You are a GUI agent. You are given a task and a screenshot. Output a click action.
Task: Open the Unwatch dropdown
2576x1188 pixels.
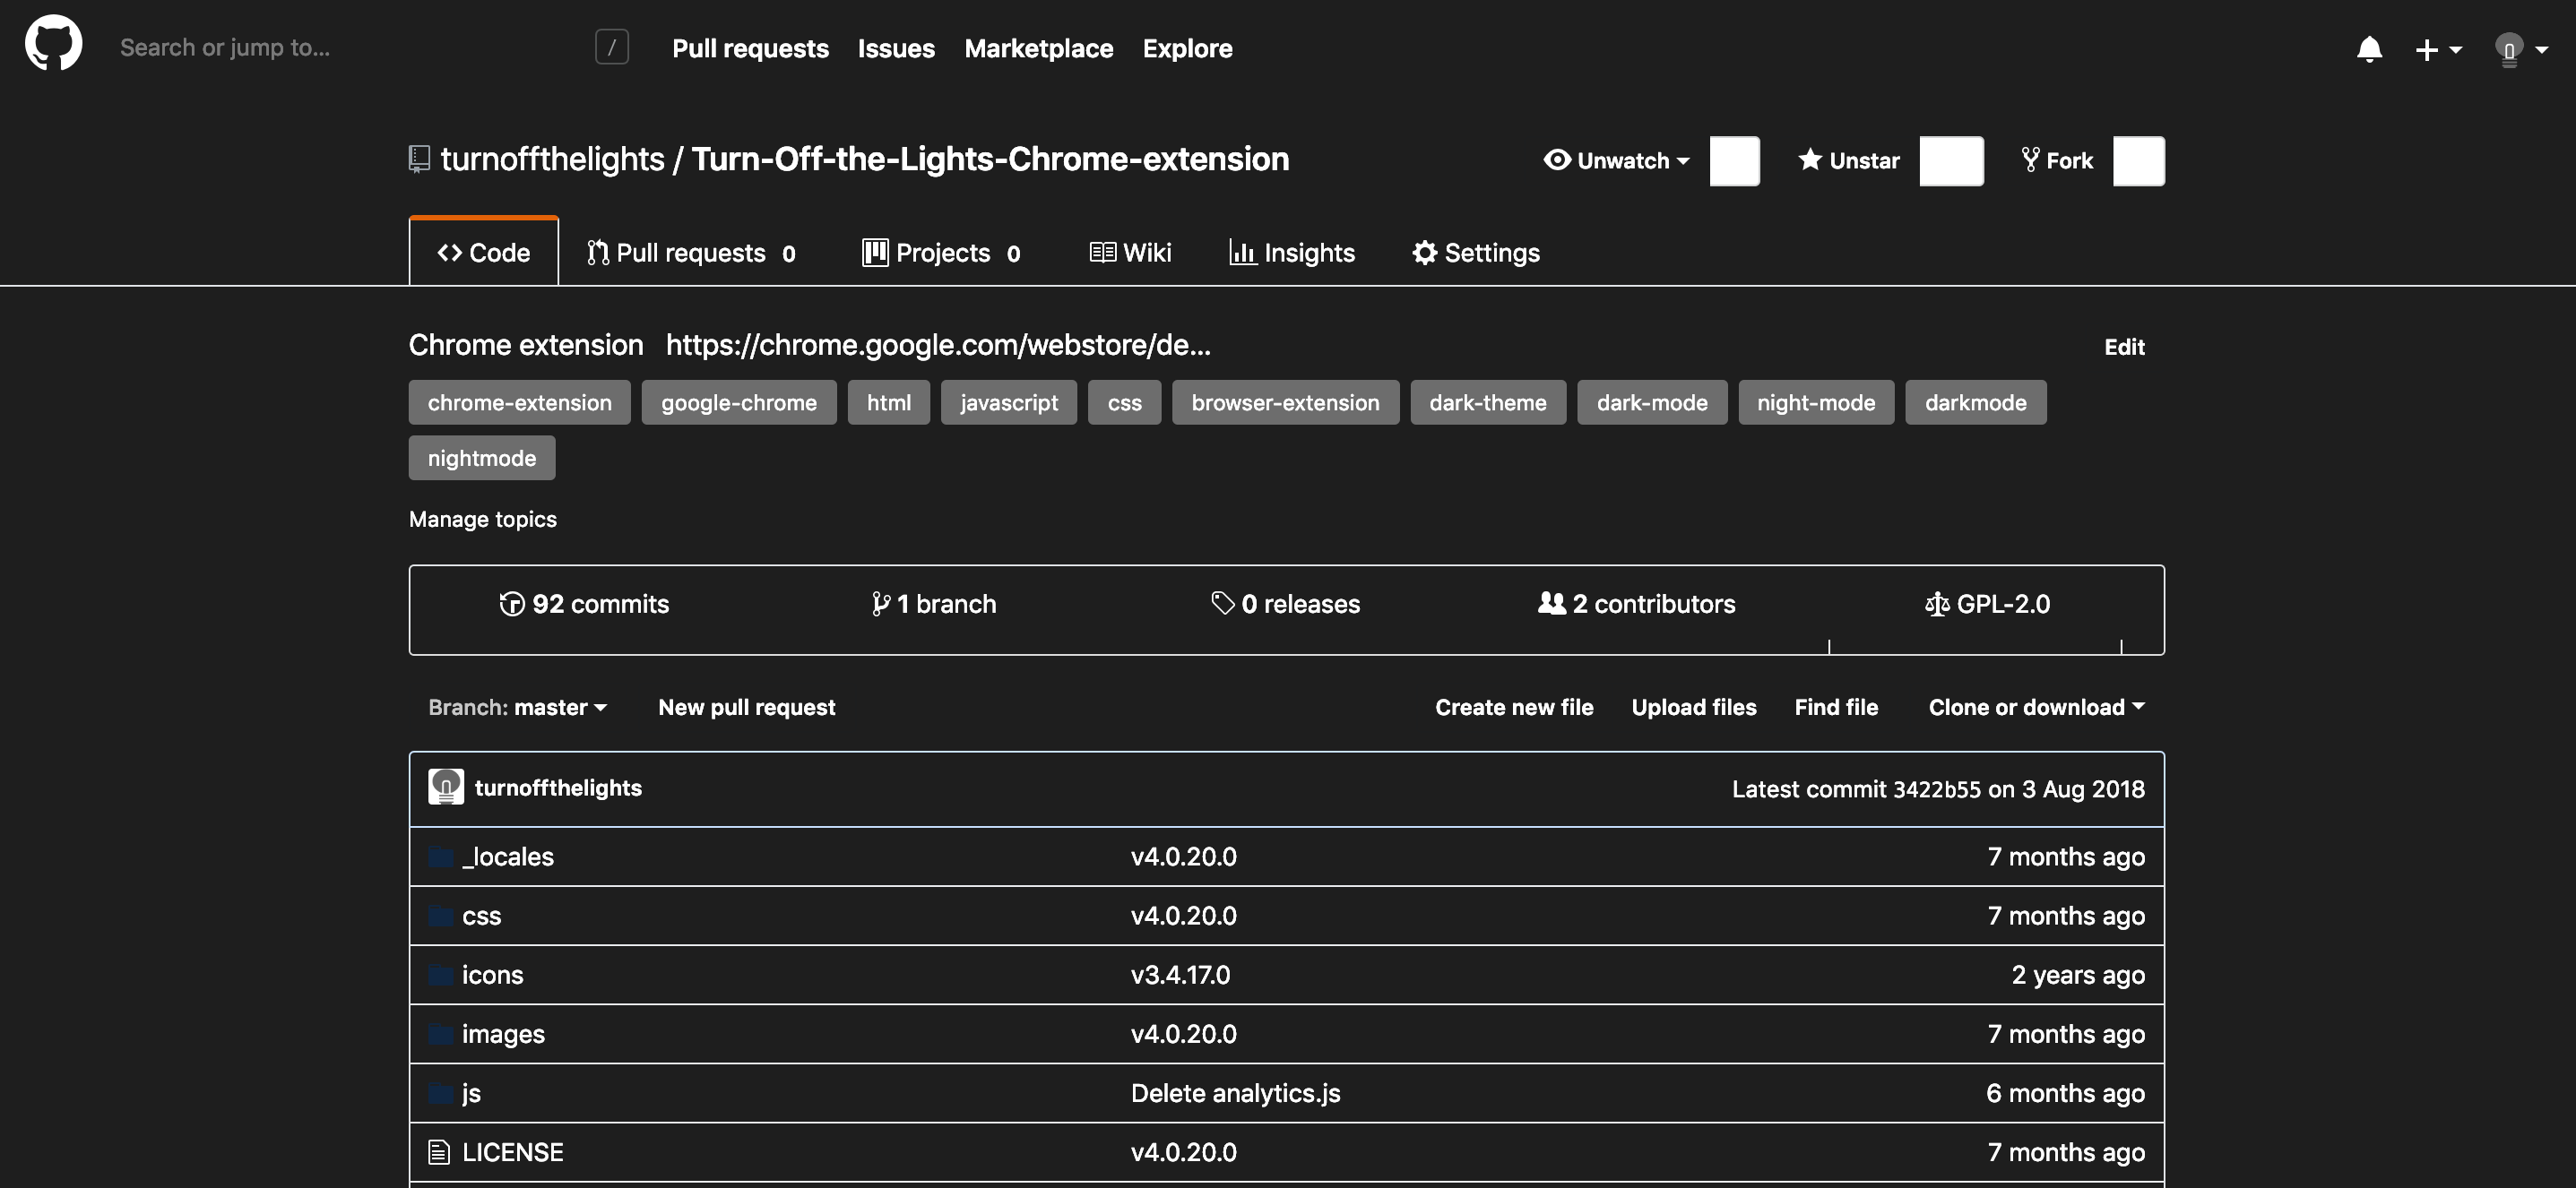[1616, 161]
